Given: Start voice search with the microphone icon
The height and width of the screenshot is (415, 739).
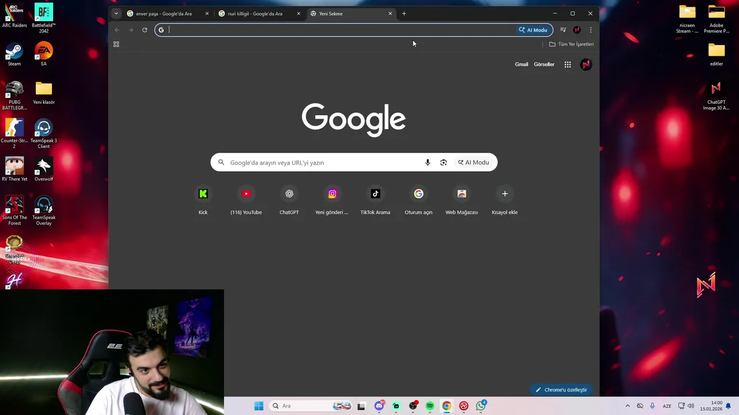Looking at the screenshot, I should 428,163.
